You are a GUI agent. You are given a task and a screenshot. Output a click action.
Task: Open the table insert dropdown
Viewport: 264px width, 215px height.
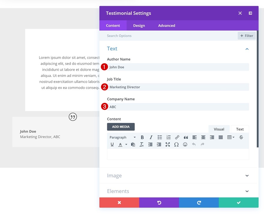click(x=231, y=137)
